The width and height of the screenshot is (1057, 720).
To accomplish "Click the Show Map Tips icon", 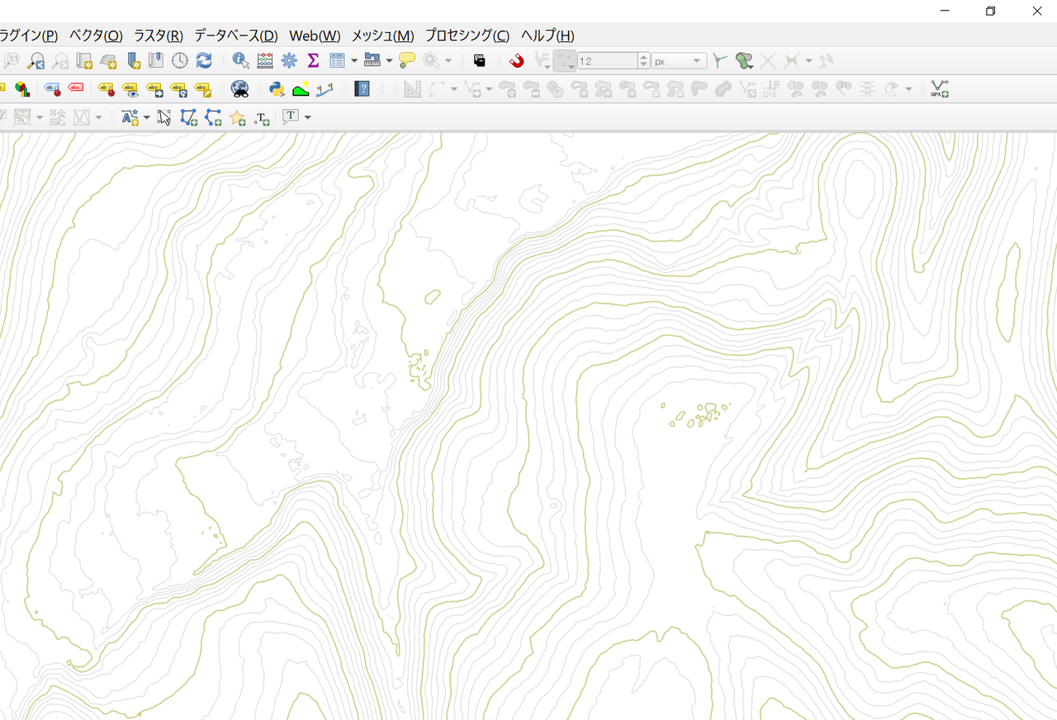I will [406, 60].
